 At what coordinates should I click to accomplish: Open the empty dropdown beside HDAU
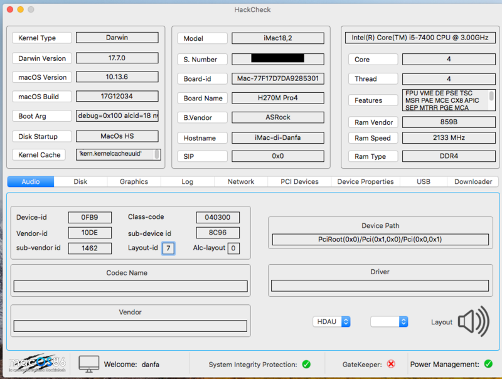389,322
